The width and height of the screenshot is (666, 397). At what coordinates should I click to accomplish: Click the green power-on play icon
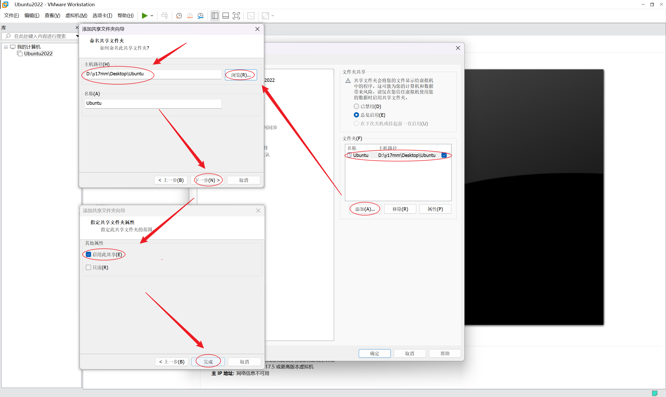(145, 16)
